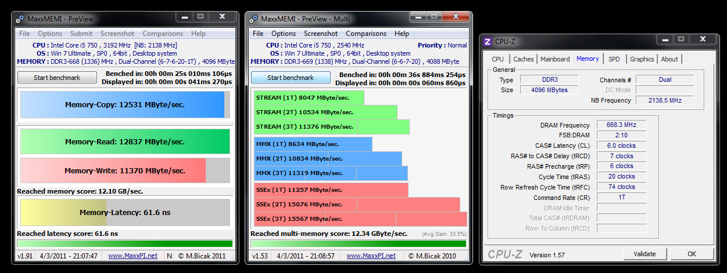Click Validate button in CPU-Z
Image resolution: width=727 pixels, height=273 pixels.
(x=645, y=254)
